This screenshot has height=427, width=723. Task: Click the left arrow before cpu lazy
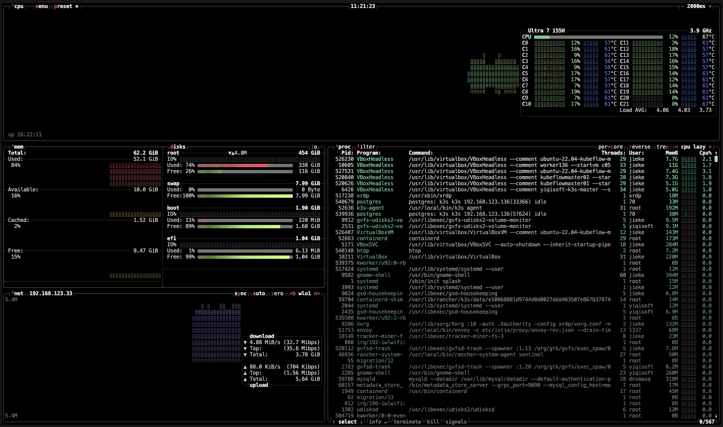[676, 147]
